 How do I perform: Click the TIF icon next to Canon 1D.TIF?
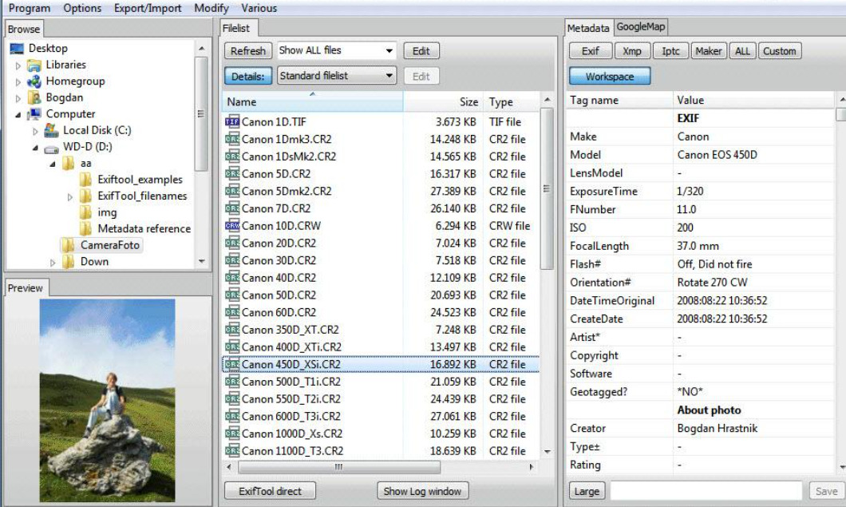(232, 122)
